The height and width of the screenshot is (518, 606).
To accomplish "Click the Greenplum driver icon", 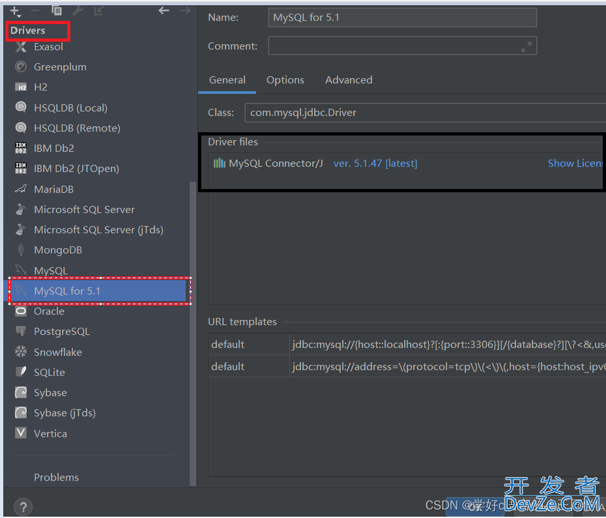I will point(21,67).
